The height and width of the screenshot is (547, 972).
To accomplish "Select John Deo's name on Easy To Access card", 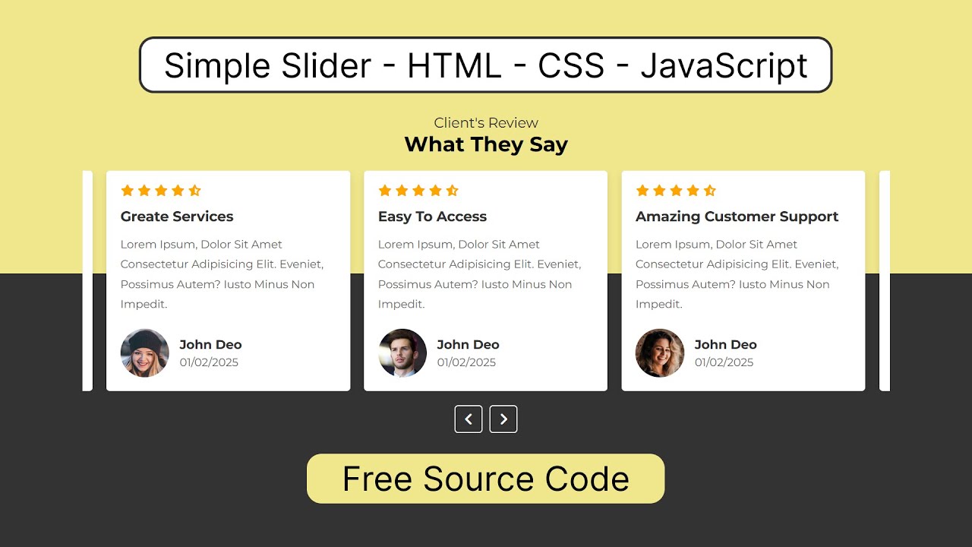I will [468, 344].
